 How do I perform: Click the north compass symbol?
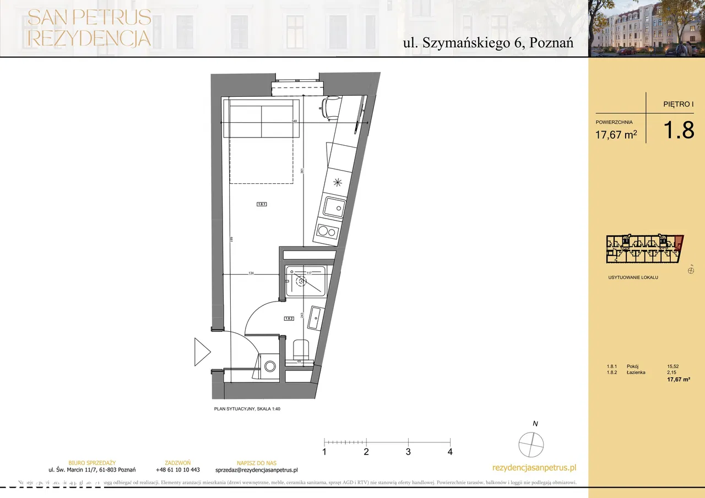[533, 444]
